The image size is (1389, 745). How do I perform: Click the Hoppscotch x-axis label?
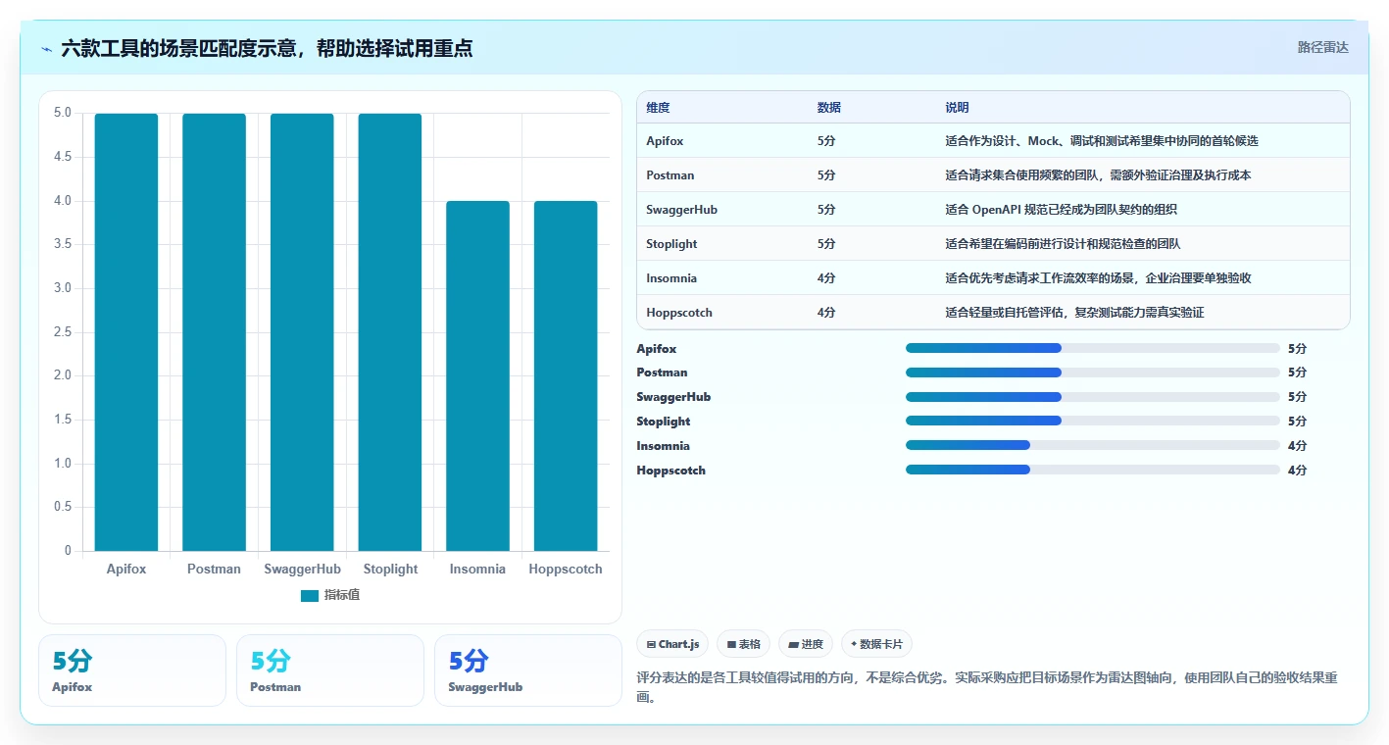click(566, 569)
